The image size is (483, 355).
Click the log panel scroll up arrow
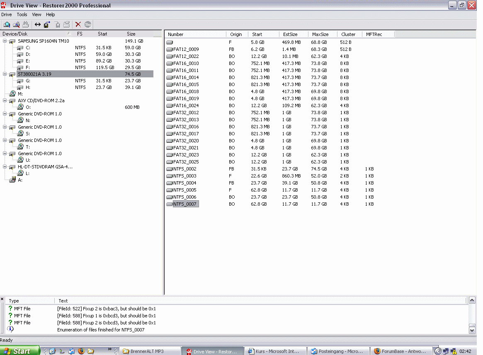coord(472,300)
